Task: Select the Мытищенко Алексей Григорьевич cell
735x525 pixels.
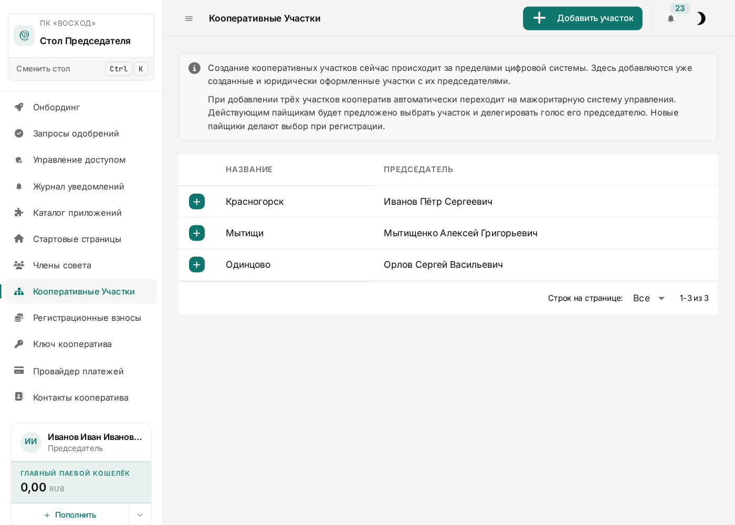Action: click(460, 233)
